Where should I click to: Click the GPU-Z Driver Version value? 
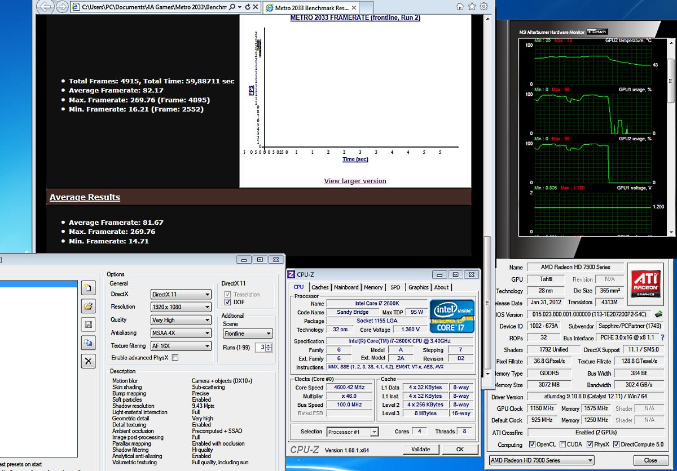596,397
